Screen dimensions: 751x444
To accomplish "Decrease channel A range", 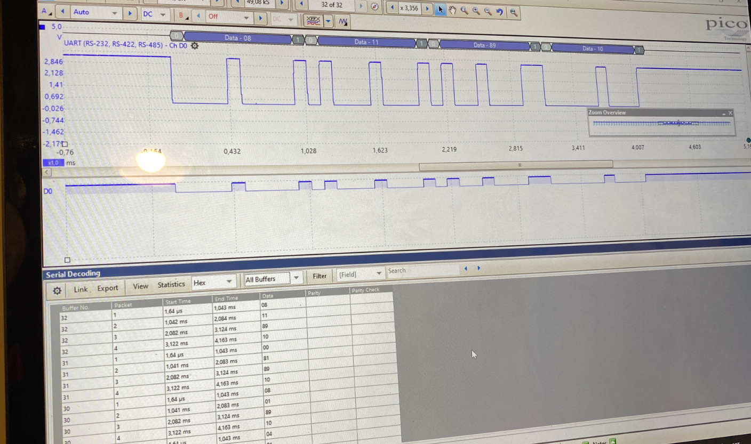I will (x=63, y=12).
